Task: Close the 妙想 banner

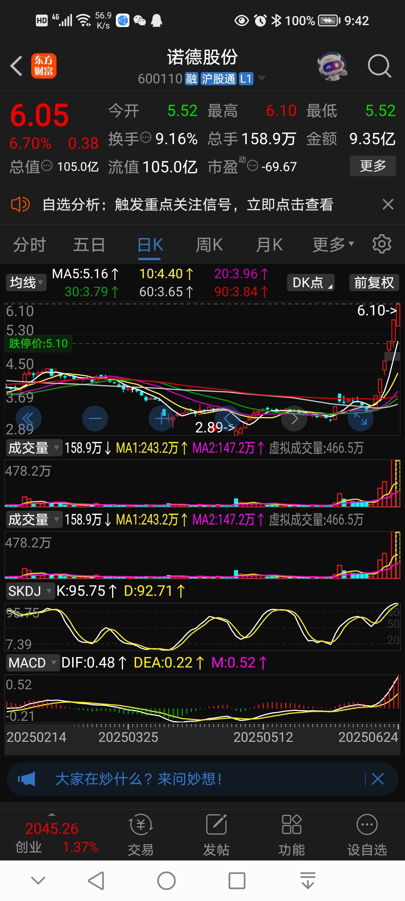Action: [x=378, y=779]
